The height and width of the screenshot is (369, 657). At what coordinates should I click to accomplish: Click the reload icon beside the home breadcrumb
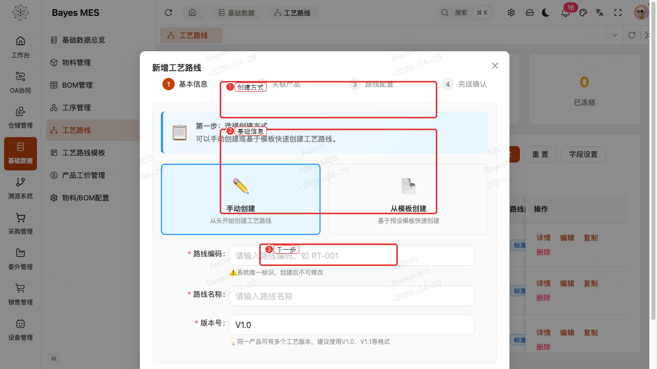[168, 13]
